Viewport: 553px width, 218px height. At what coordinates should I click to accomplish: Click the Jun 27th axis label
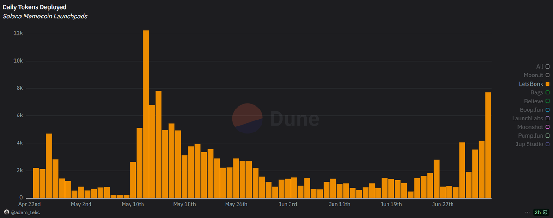click(x=443, y=204)
